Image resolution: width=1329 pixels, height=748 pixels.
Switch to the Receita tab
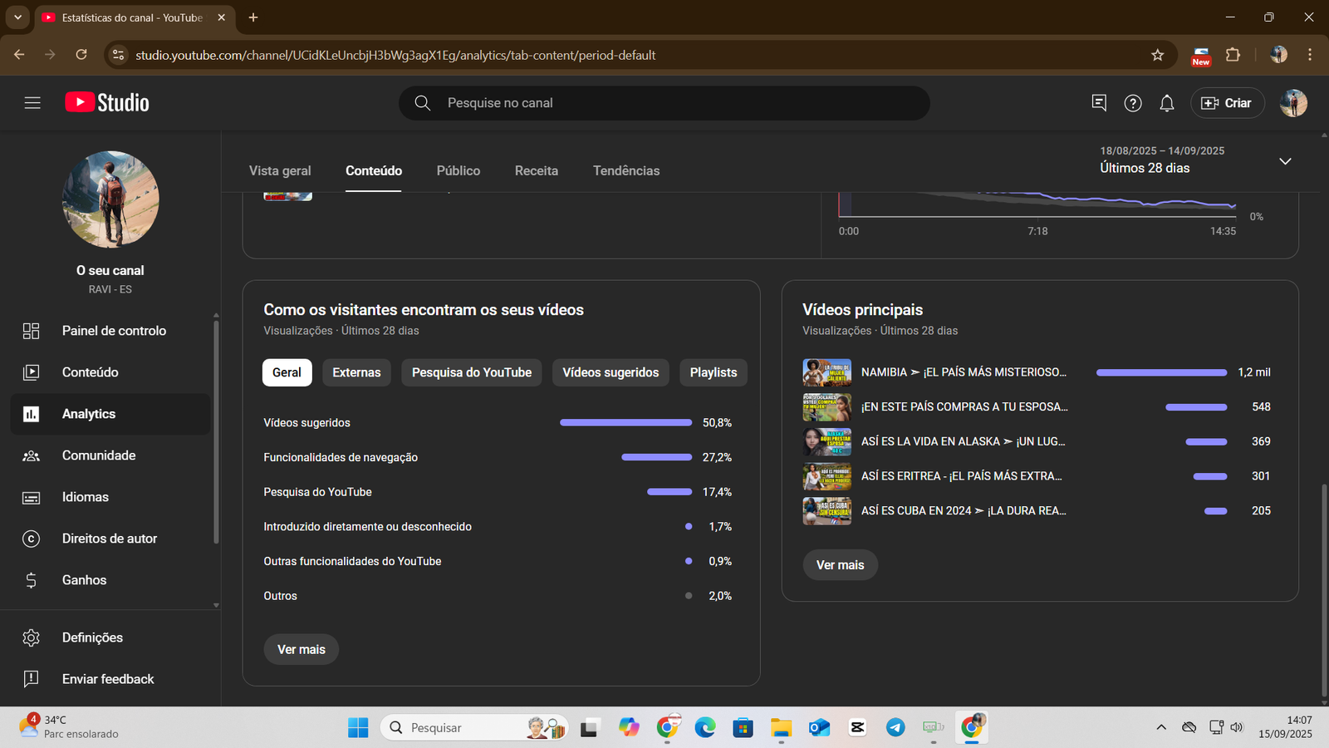[537, 170]
